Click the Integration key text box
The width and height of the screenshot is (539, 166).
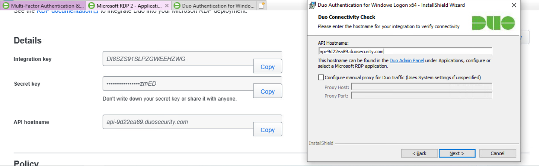(177, 59)
